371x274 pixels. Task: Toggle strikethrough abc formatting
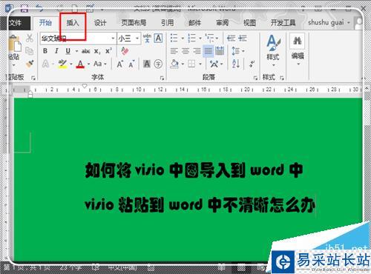pos(85,51)
